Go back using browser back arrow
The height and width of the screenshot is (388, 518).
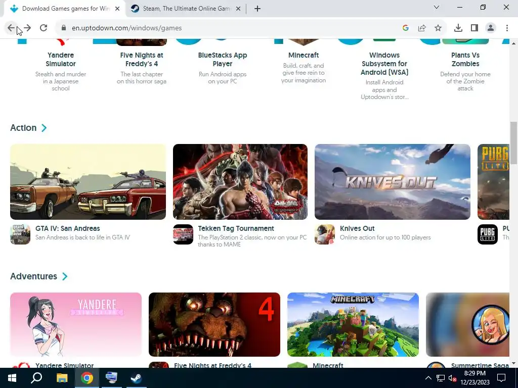(11, 28)
